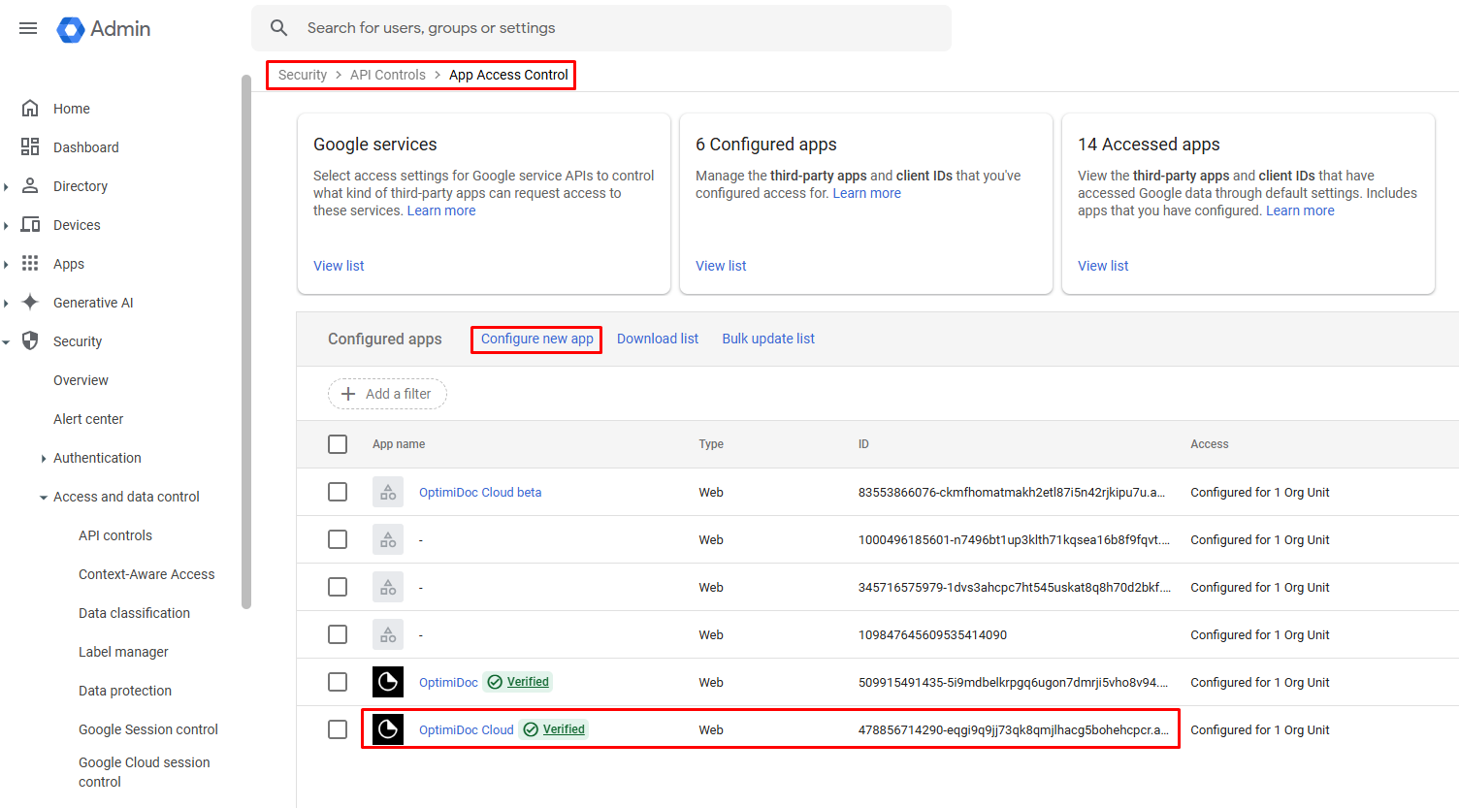The width and height of the screenshot is (1459, 808).
Task: Click Learn more in Configured apps card
Action: [x=867, y=193]
